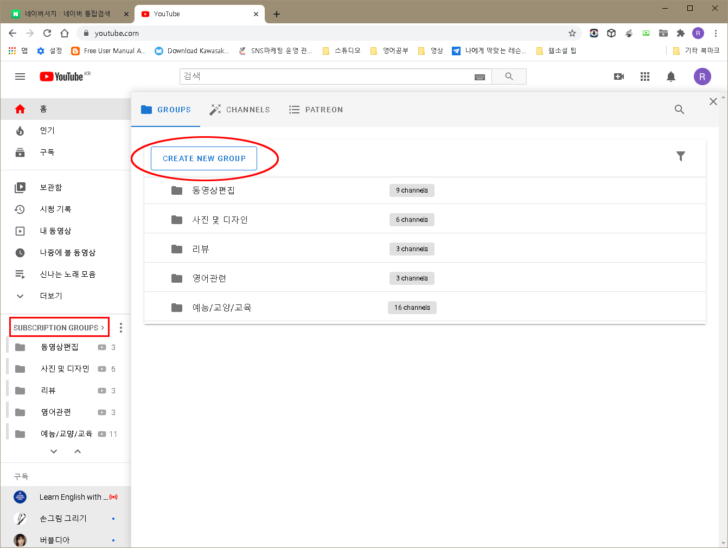Screen dimensions: 728x548
Task: Select the Learn English with live channel
Action: [x=65, y=496]
